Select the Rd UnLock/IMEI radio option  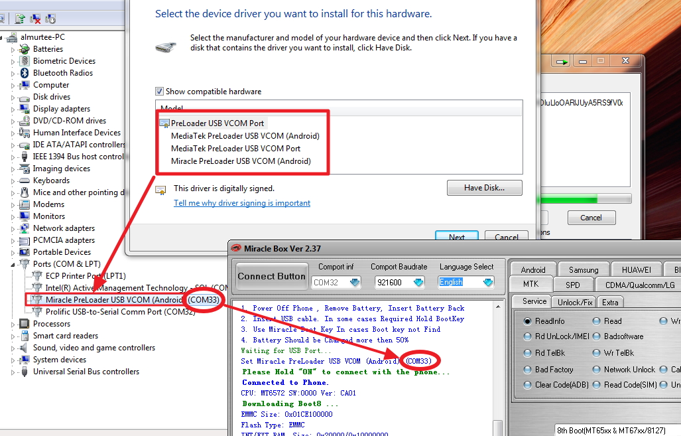tap(527, 336)
